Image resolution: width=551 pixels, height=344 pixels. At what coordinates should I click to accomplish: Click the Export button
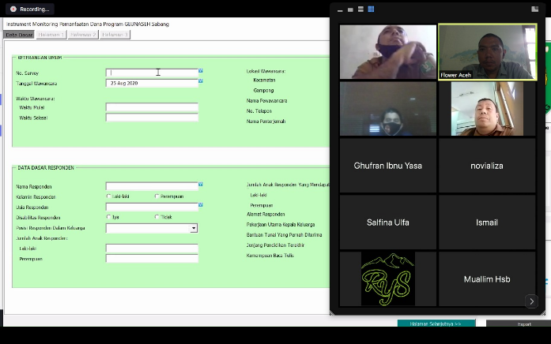tap(523, 323)
